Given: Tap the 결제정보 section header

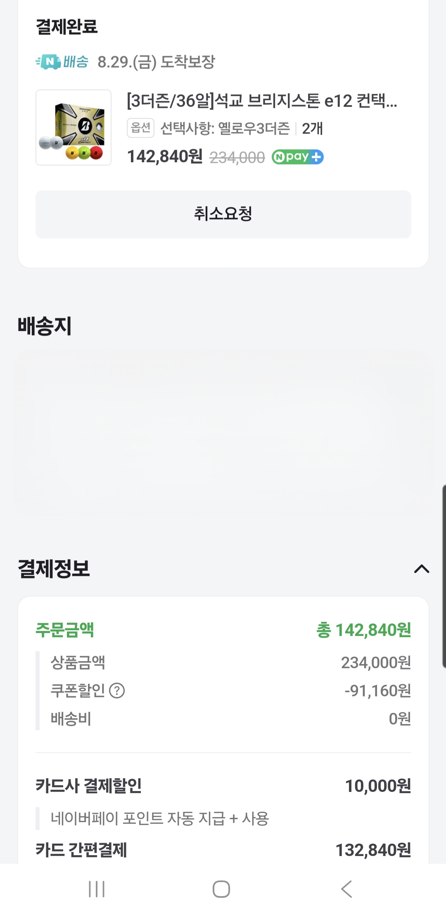Looking at the screenshot, I should pos(54,569).
